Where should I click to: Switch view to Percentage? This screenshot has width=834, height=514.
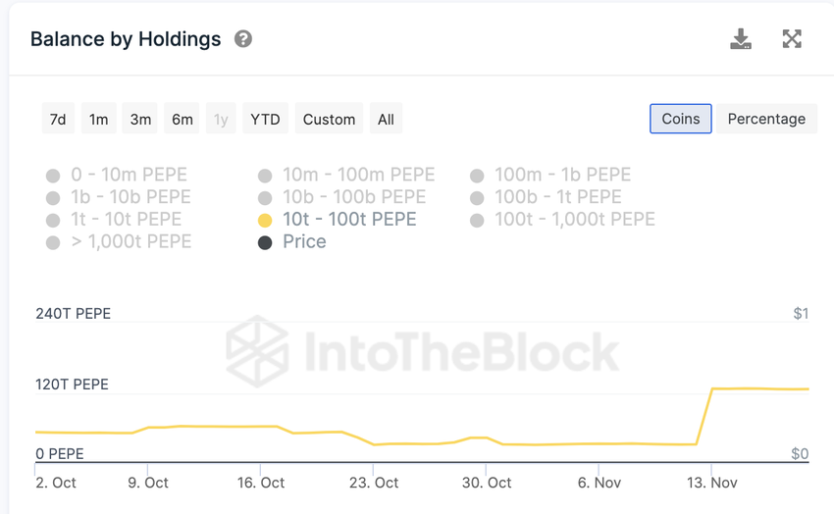(x=766, y=119)
